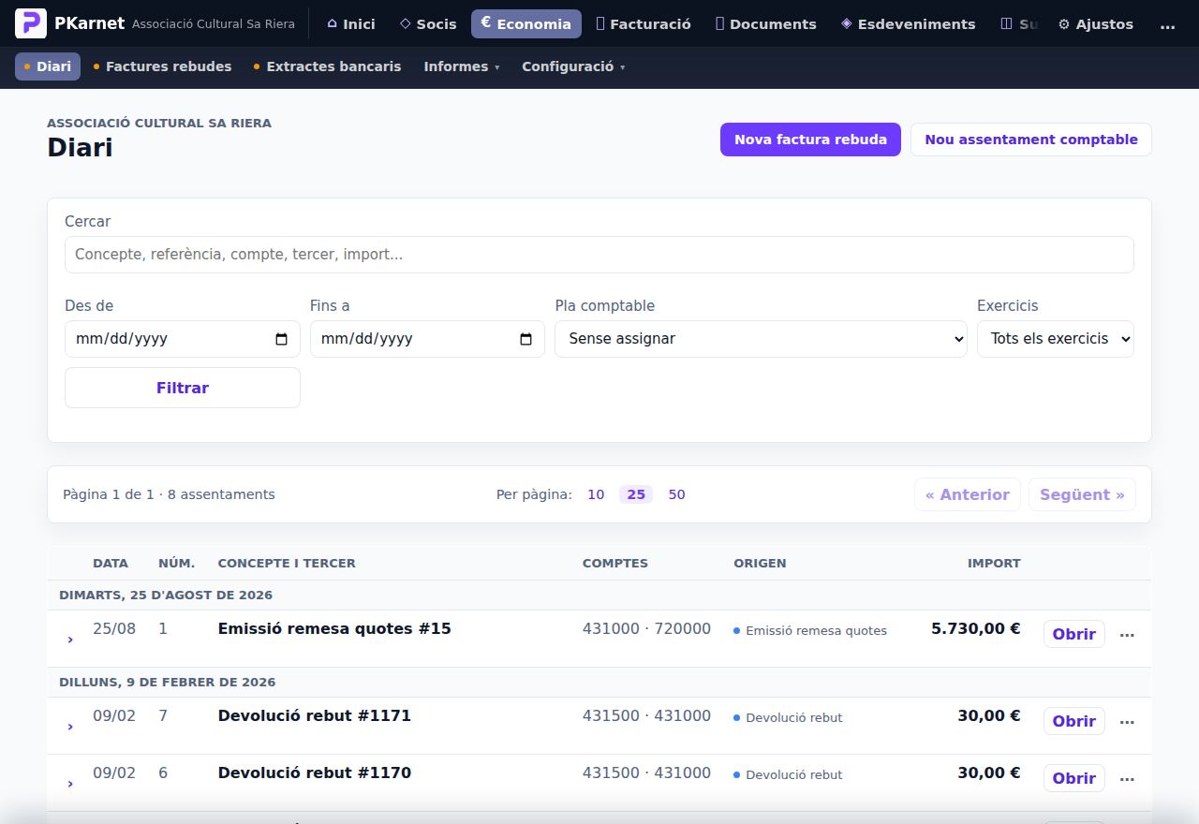The width and height of the screenshot is (1199, 824).
Task: Open the Documents section
Action: click(x=765, y=24)
